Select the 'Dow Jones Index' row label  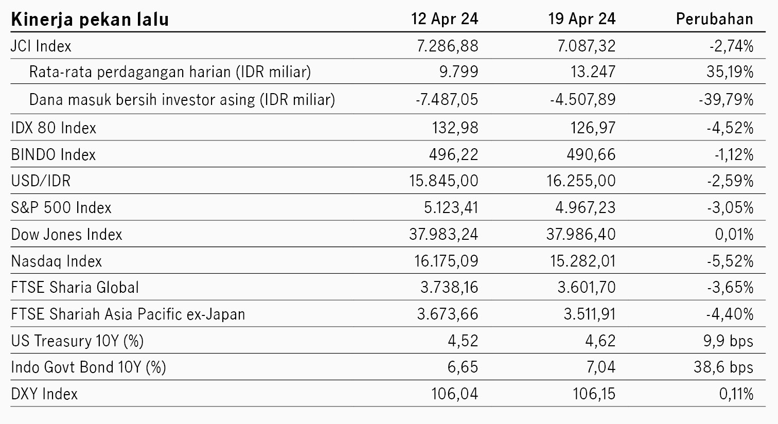[66, 235]
